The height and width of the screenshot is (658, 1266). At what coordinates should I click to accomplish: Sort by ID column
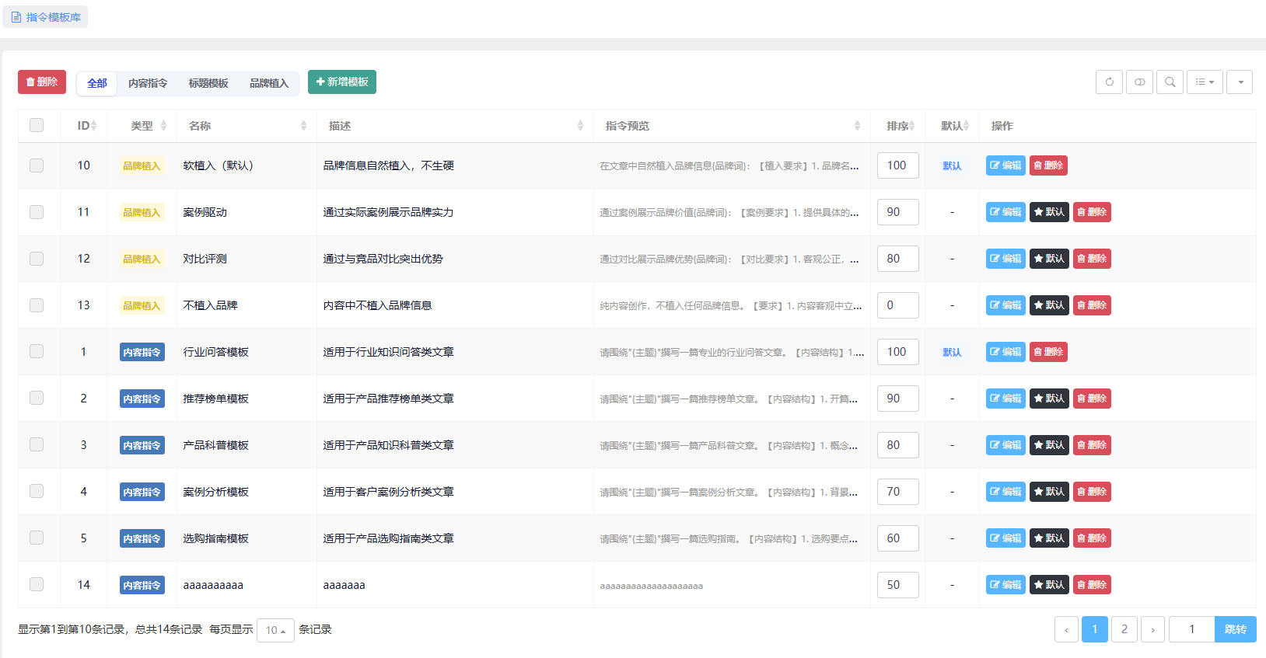point(86,126)
